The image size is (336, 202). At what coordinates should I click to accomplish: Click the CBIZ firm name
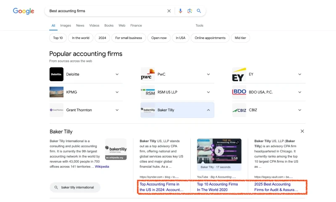(253, 110)
